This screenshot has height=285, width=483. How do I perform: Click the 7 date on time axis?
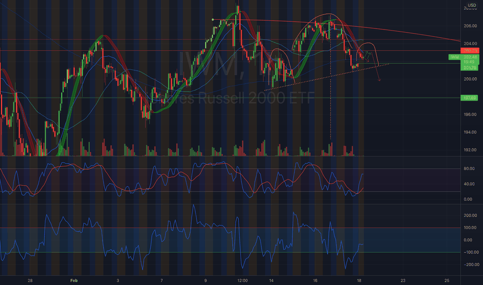point(162,281)
